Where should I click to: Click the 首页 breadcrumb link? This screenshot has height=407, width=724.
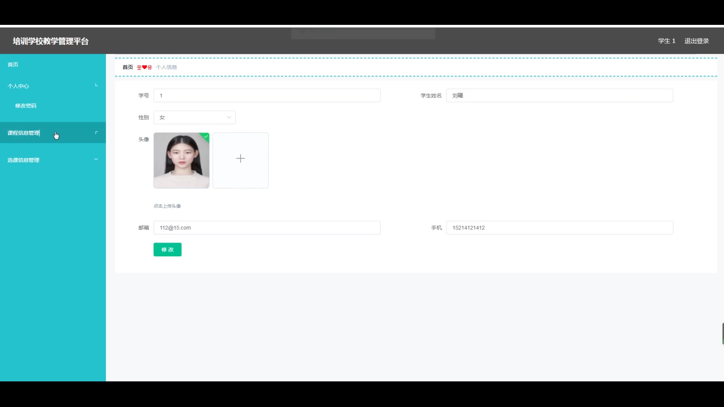(x=128, y=67)
